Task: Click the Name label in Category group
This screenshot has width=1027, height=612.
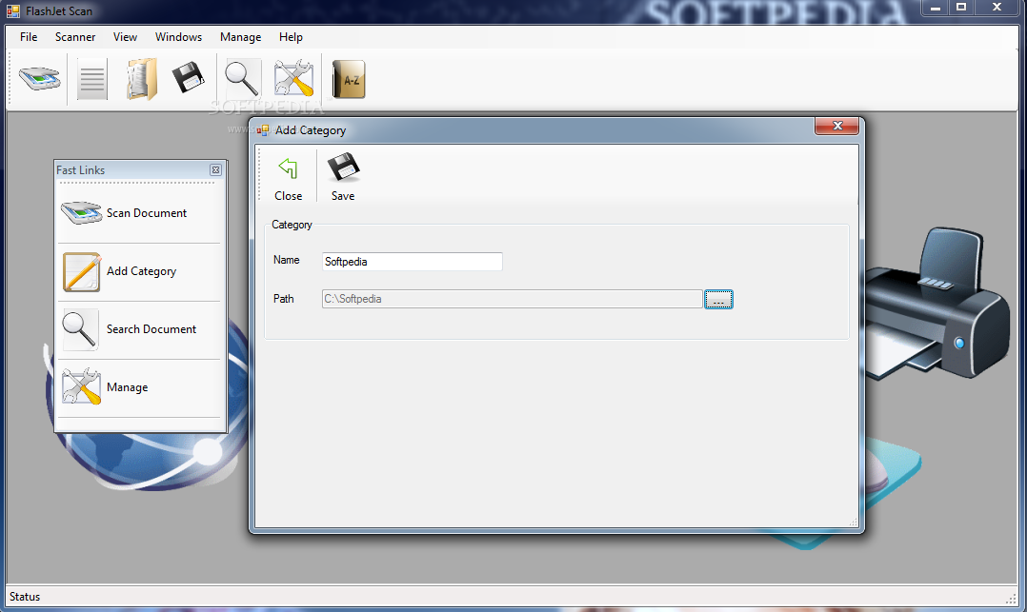Action: click(x=286, y=260)
